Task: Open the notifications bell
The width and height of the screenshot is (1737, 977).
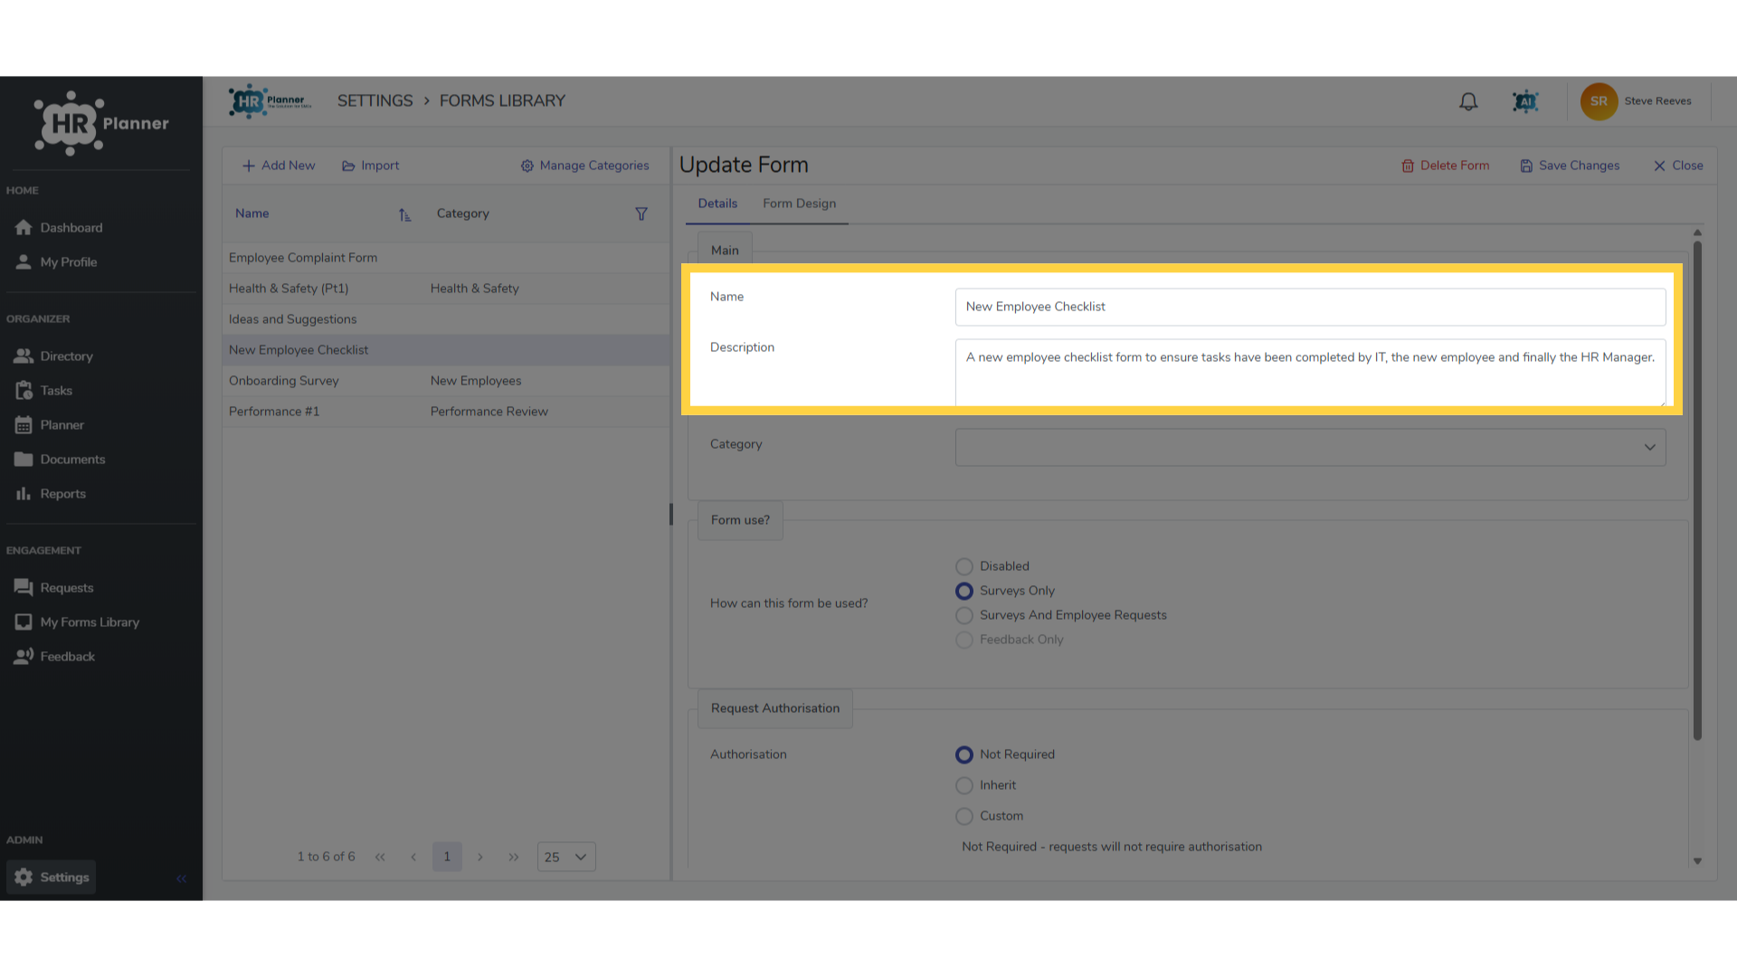Action: click(1468, 101)
